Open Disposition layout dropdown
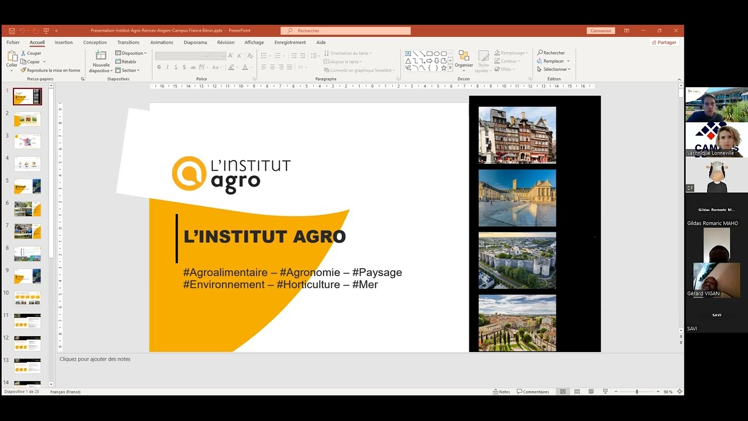The image size is (748, 421). (130, 53)
